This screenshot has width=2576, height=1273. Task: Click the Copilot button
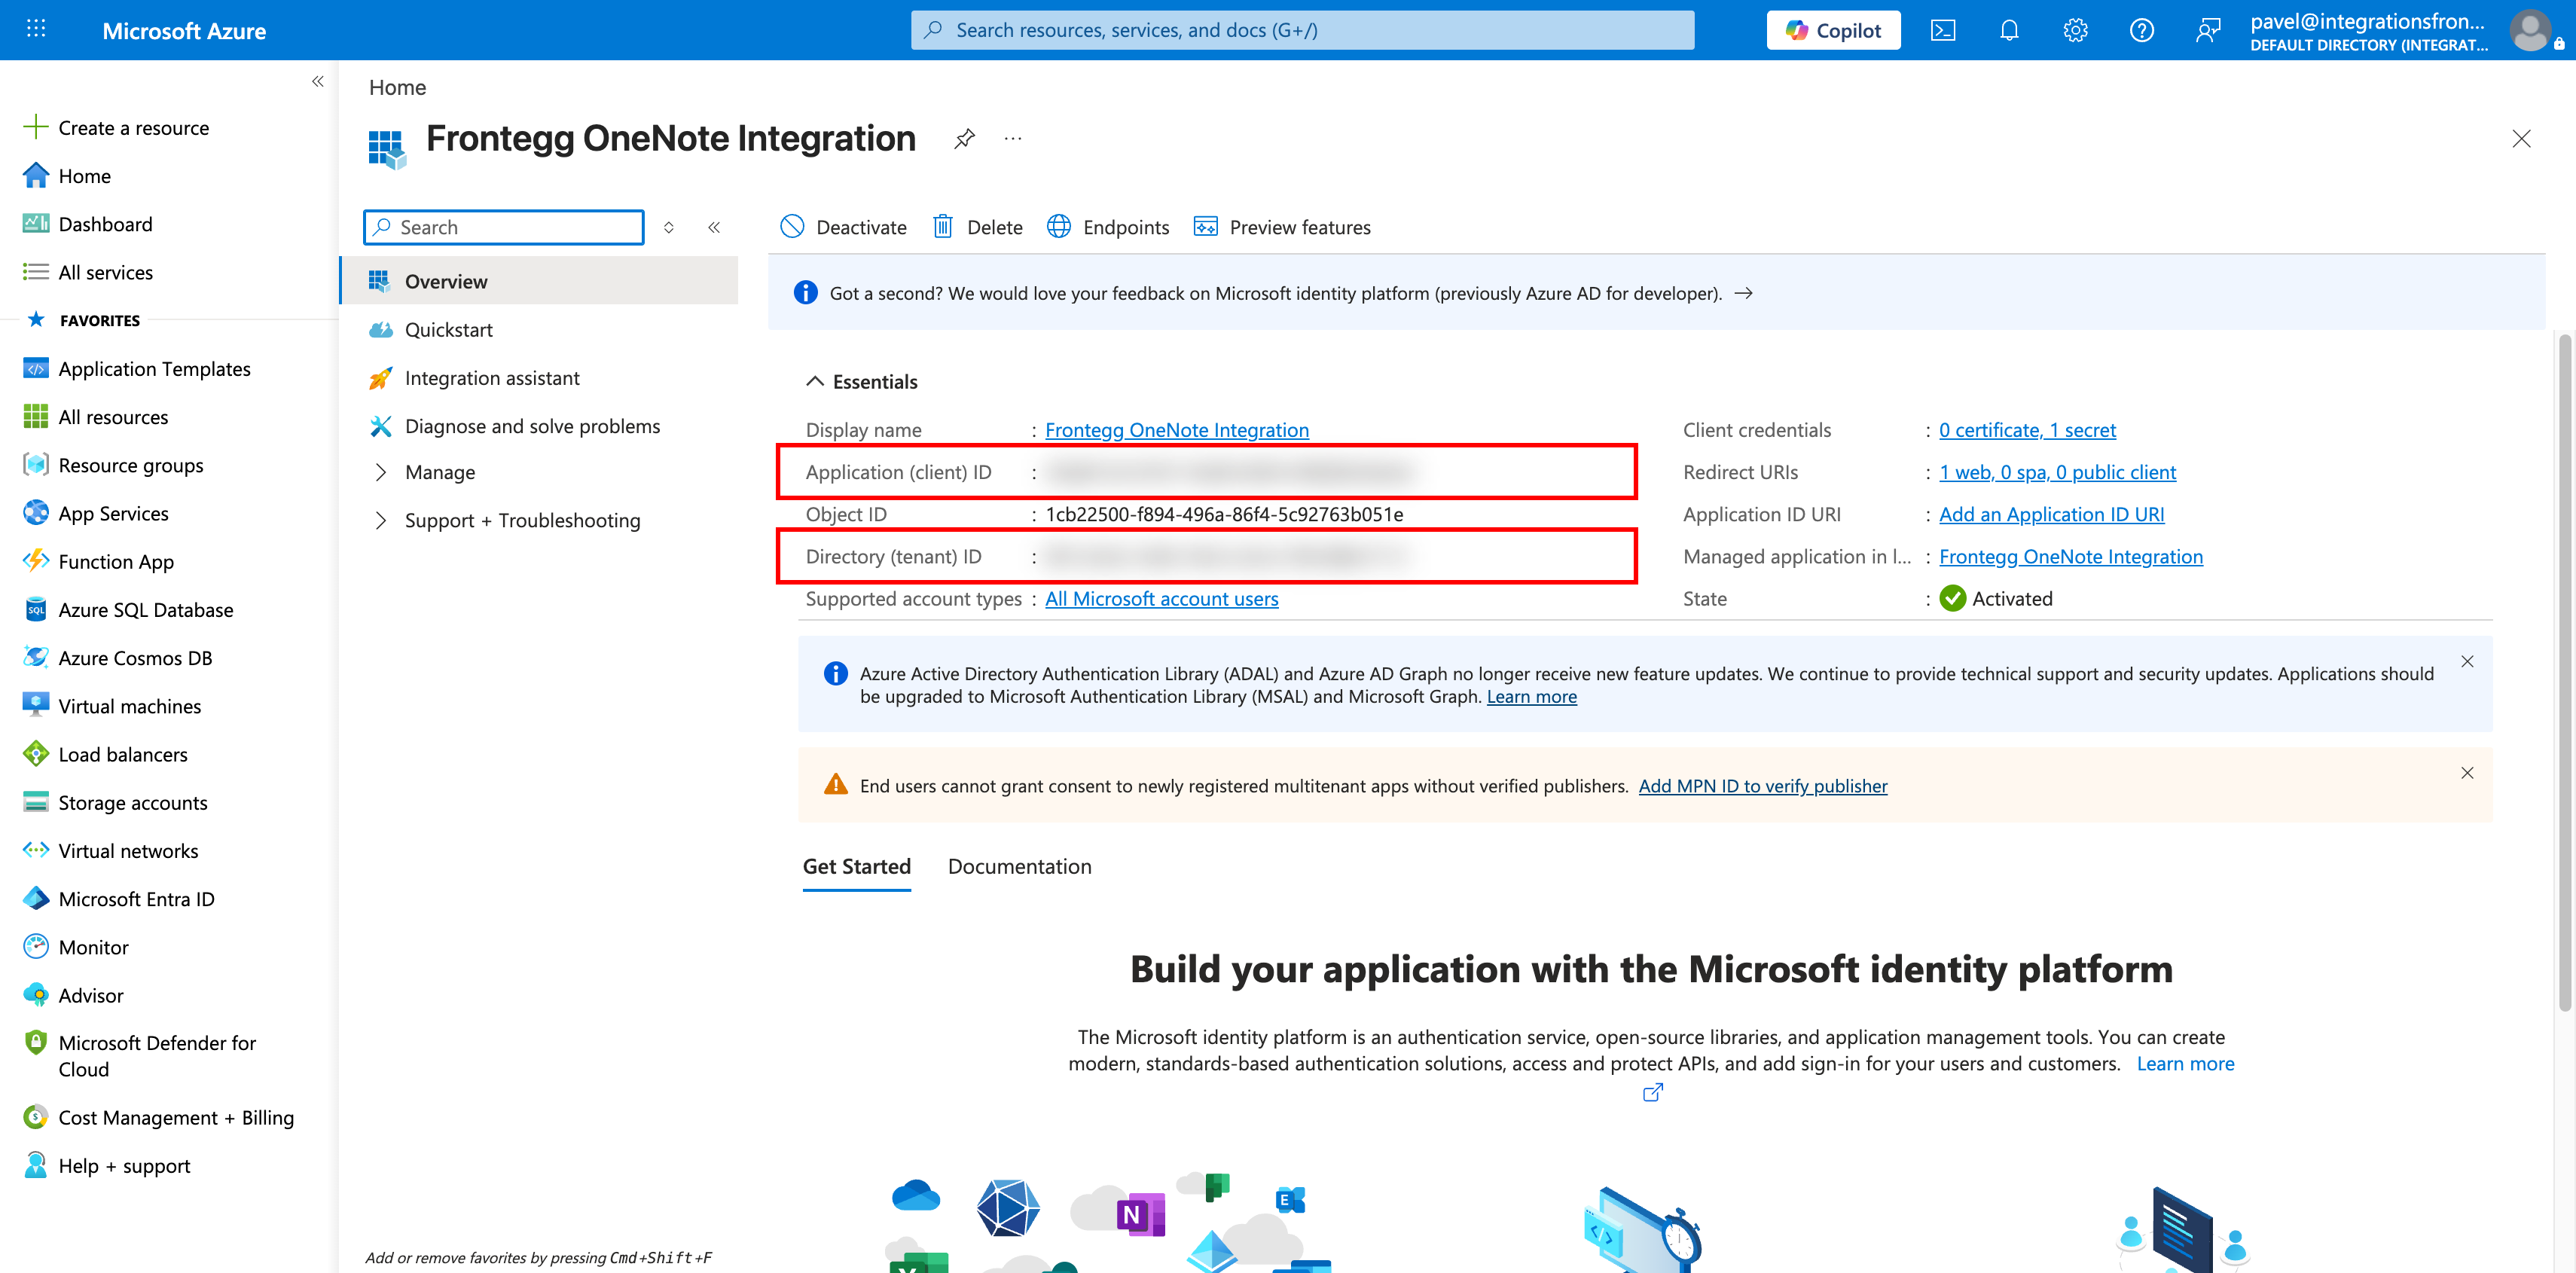coord(1833,30)
